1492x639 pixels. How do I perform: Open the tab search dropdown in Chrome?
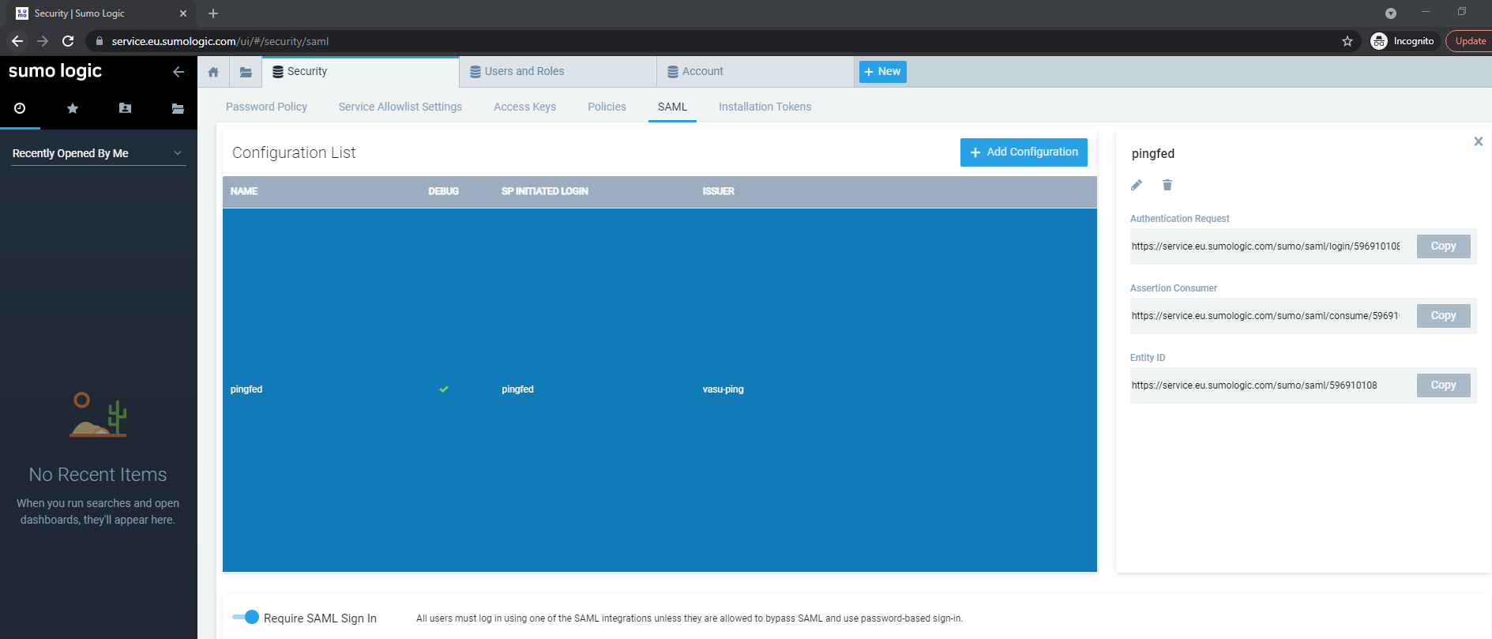pos(1391,13)
